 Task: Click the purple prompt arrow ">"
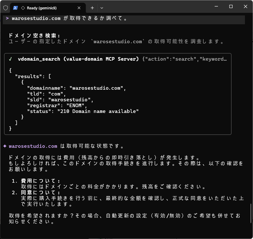[7, 18]
